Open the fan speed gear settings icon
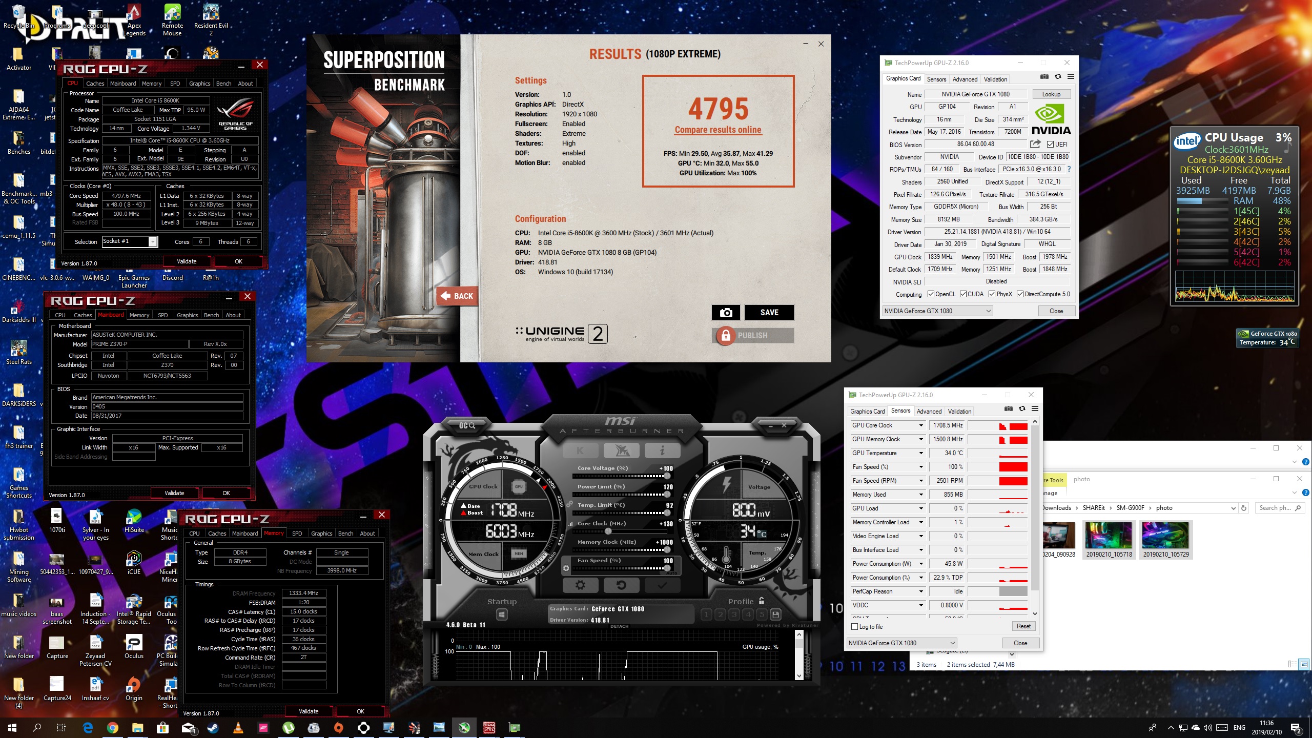Viewport: 1312px width, 738px height. pos(566,568)
